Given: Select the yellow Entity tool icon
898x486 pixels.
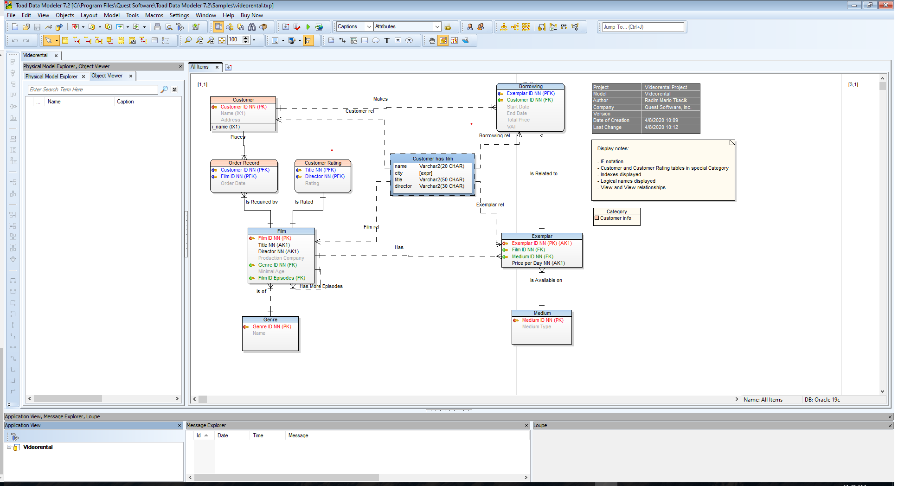Looking at the screenshot, I should pos(65,40).
